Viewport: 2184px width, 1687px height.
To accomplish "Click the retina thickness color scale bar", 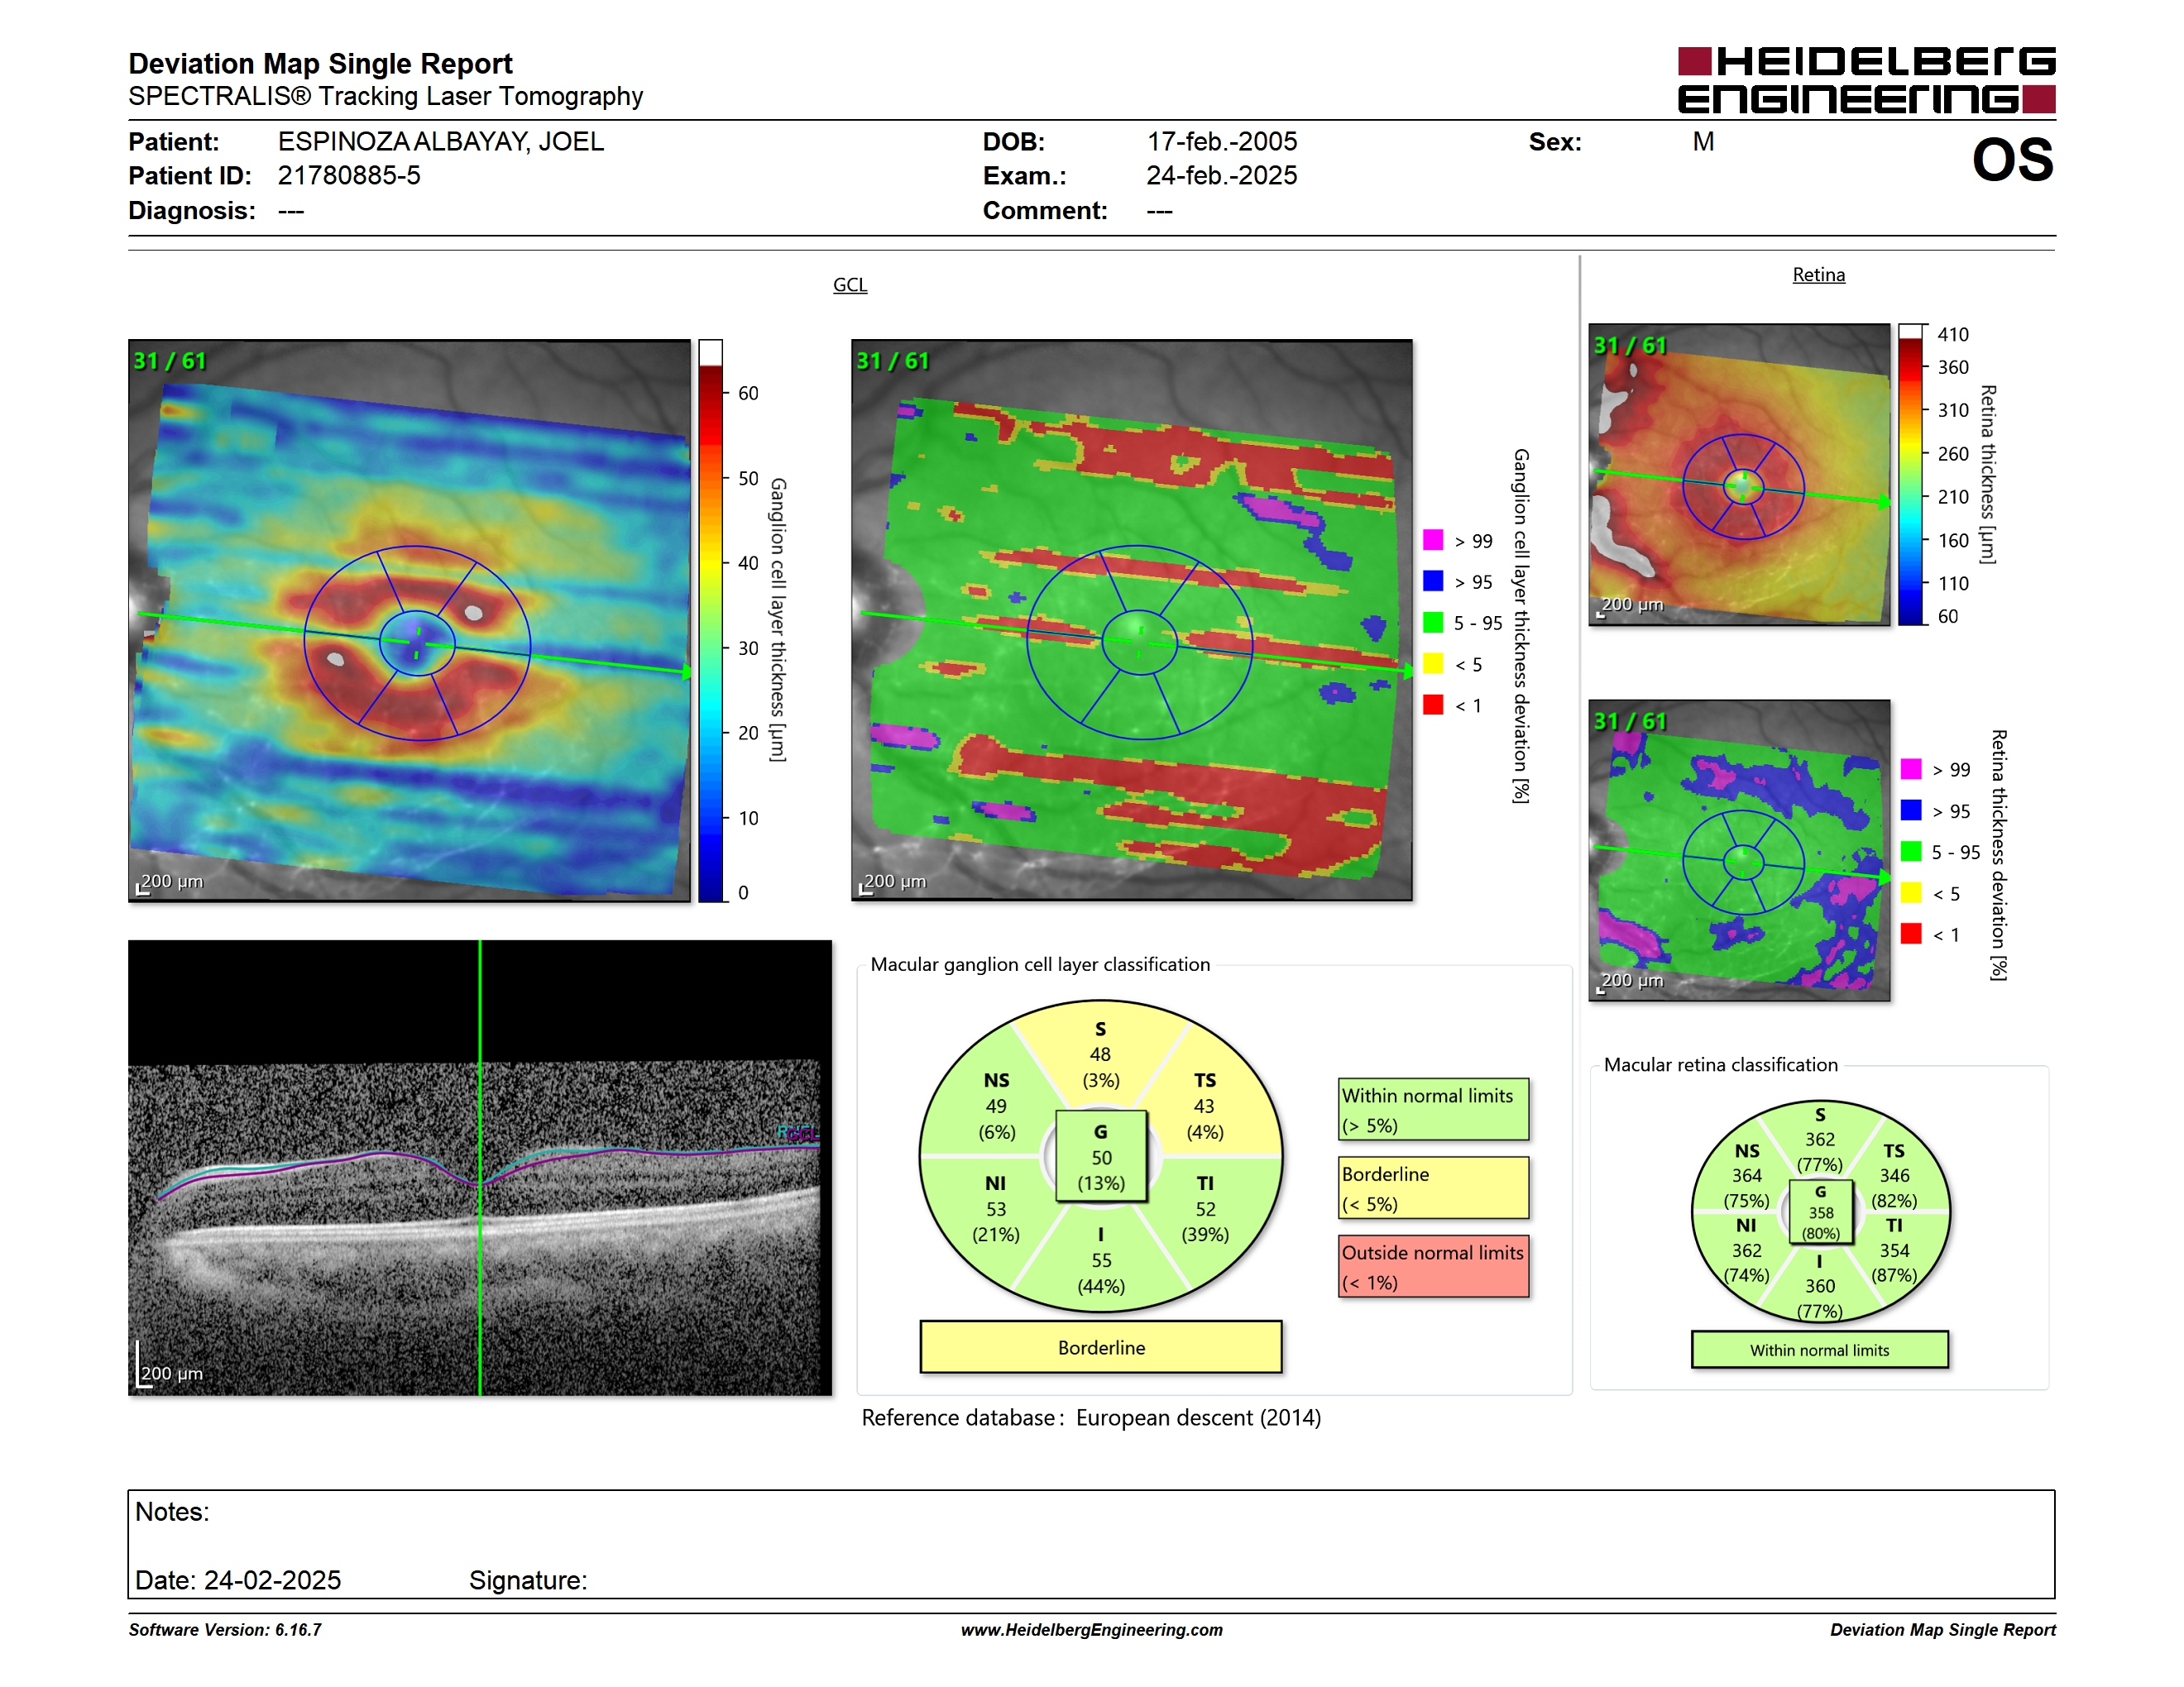I will click(x=1911, y=475).
